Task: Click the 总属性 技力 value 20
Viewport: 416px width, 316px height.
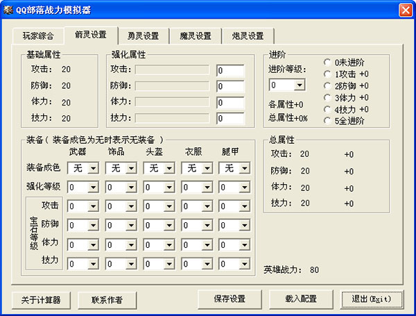Action: pyautogui.click(x=305, y=203)
